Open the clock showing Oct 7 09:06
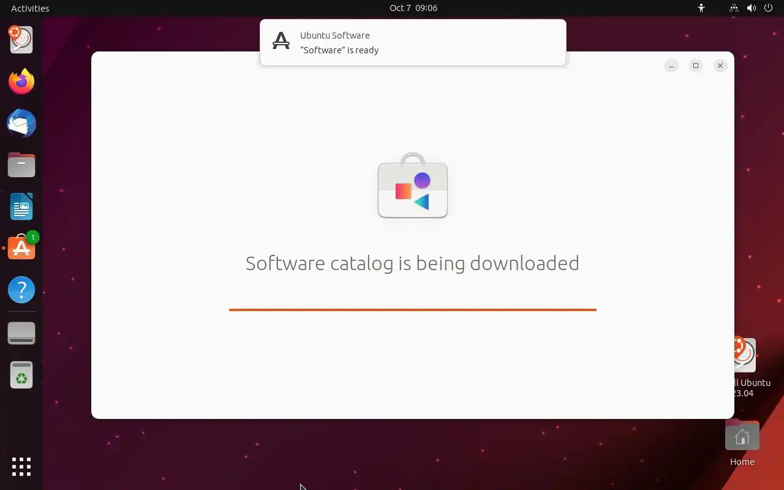This screenshot has width=784, height=490. pos(413,8)
